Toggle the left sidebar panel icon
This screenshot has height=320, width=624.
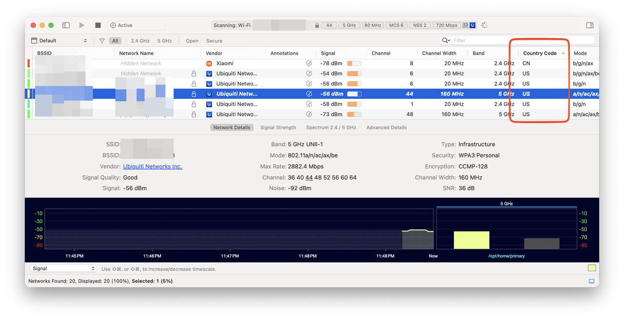point(66,25)
